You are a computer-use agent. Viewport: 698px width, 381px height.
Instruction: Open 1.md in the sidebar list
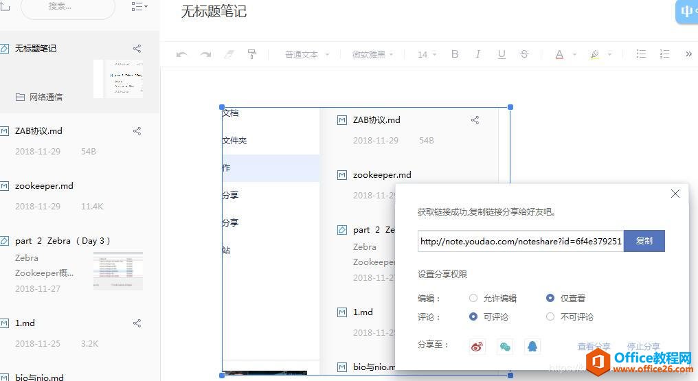pos(25,323)
